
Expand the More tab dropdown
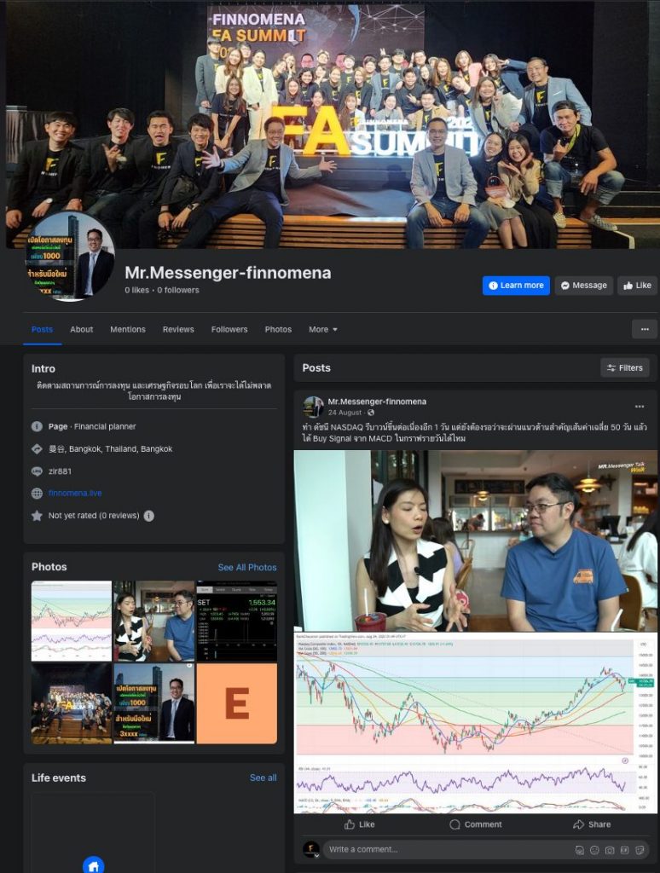tap(322, 329)
